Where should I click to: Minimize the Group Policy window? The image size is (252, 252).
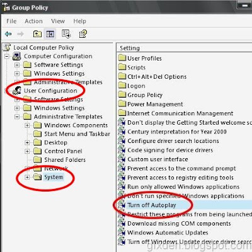[244, 5]
